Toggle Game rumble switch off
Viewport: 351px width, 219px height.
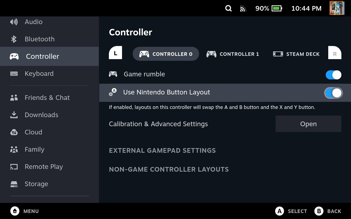click(x=333, y=75)
